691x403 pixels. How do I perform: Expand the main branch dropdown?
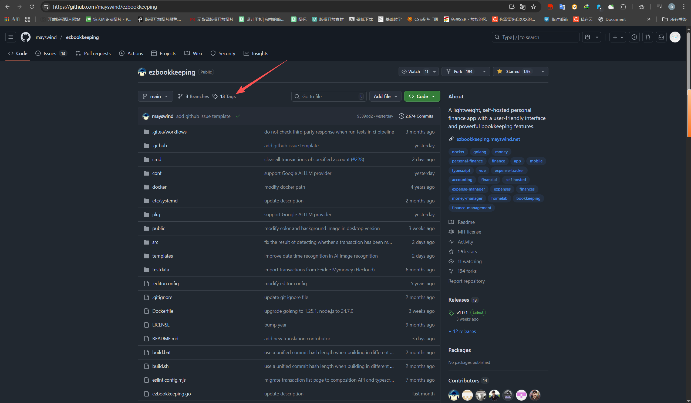coord(156,96)
